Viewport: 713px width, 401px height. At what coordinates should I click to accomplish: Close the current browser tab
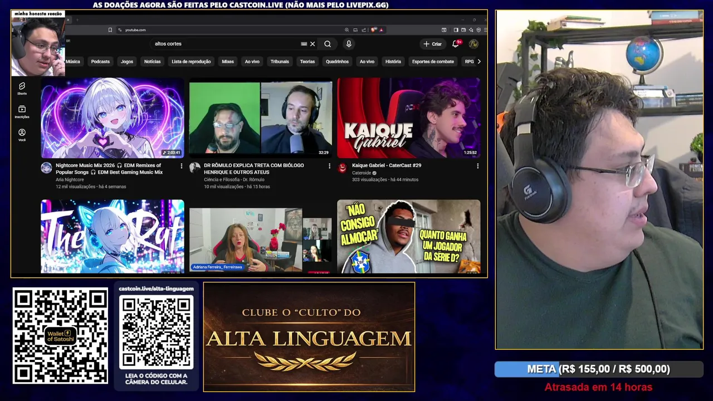pos(68,19)
